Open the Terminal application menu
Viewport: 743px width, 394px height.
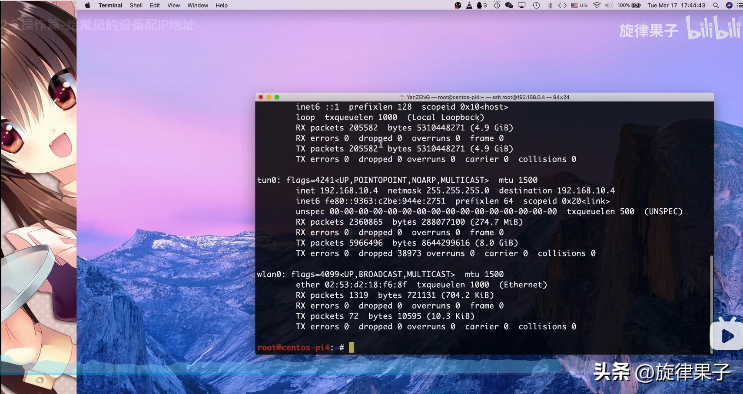[110, 5]
